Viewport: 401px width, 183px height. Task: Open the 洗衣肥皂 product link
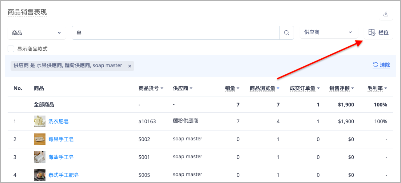click(59, 121)
